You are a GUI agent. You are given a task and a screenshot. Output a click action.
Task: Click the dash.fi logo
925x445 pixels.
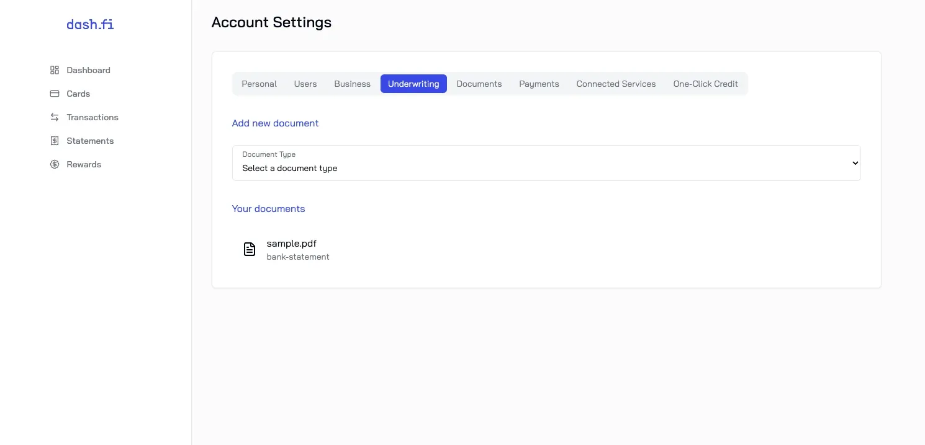pos(90,24)
